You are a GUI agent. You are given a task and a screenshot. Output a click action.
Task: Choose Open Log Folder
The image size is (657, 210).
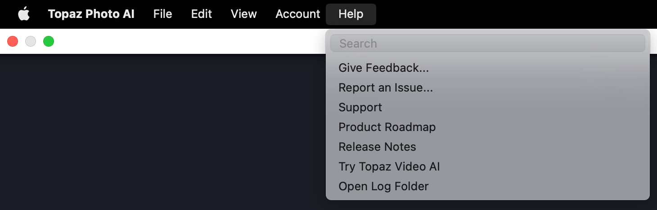(x=383, y=186)
